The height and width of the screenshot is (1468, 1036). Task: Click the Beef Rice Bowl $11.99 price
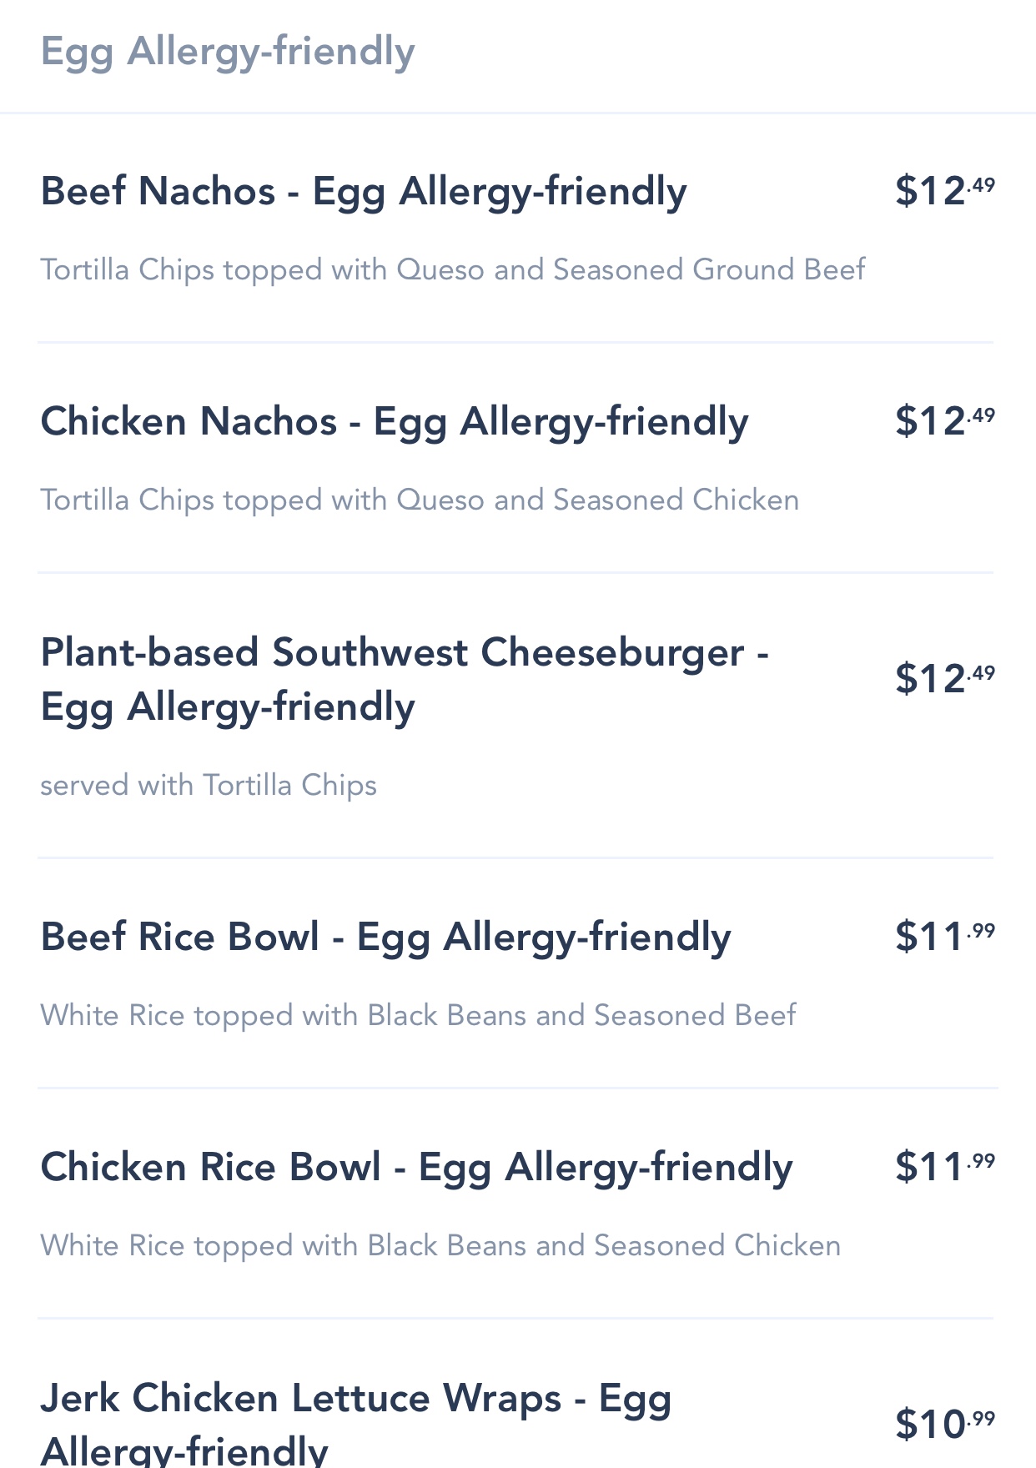click(944, 937)
